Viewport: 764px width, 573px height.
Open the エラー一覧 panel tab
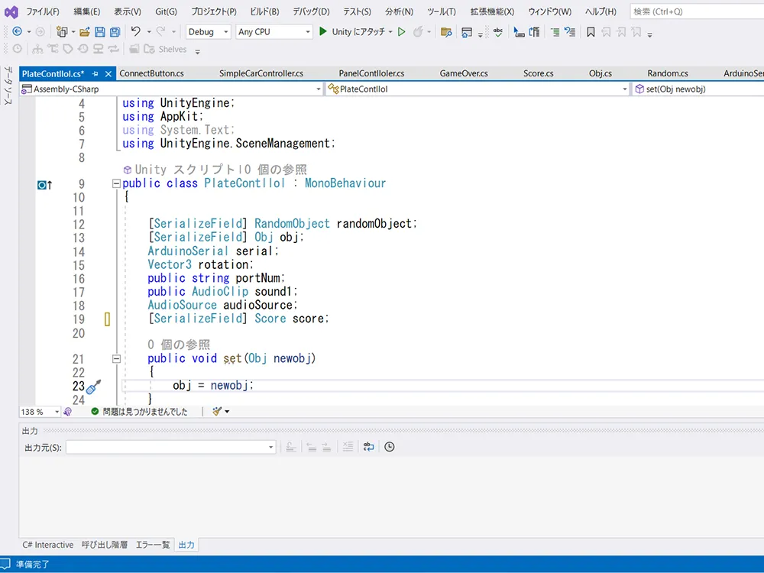(x=153, y=545)
